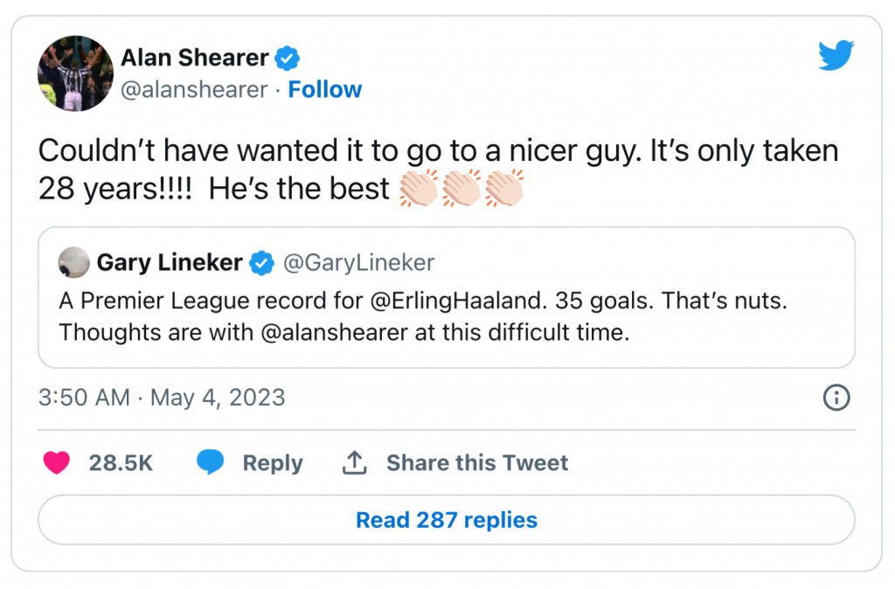
Task: Follow Alan Shearer via the Follow link
Action: pyautogui.click(x=325, y=89)
